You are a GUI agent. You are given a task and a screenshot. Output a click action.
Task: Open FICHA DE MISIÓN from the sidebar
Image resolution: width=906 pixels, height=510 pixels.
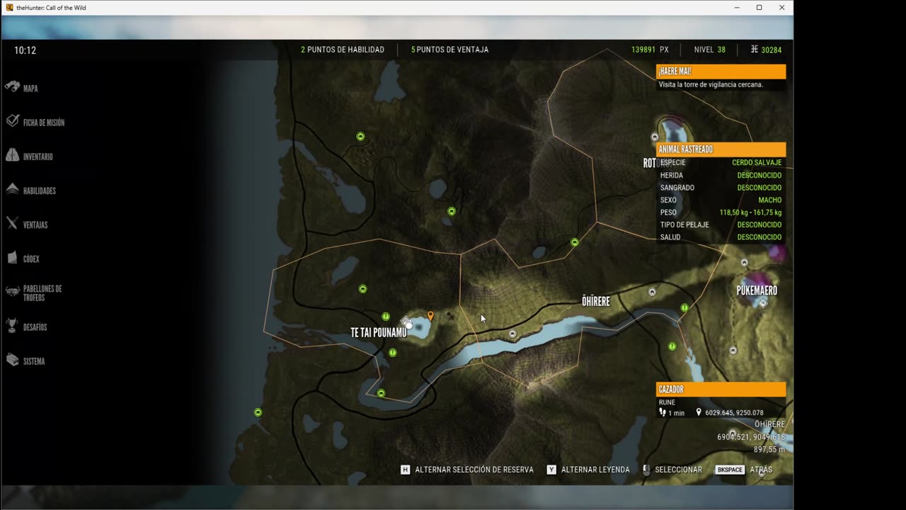point(35,122)
